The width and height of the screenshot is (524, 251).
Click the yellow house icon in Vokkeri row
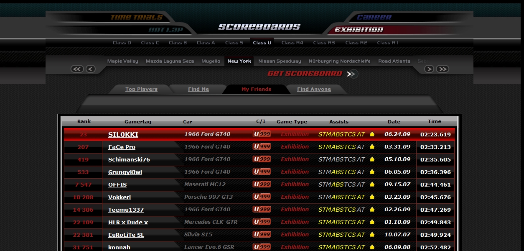point(372,197)
